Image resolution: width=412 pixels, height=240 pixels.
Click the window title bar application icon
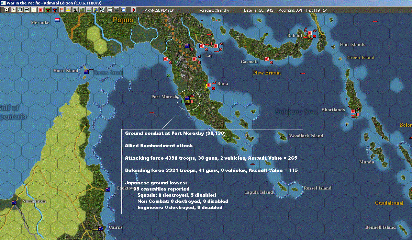pos(3,3)
